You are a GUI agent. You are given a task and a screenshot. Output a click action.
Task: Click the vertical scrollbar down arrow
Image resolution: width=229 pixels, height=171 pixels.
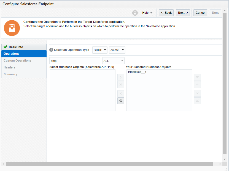225,159
